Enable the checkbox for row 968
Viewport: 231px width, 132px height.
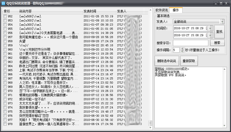(5, 83)
